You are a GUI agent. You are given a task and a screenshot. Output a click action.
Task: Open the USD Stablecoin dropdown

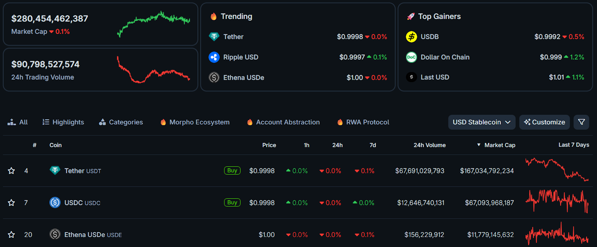tap(481, 122)
